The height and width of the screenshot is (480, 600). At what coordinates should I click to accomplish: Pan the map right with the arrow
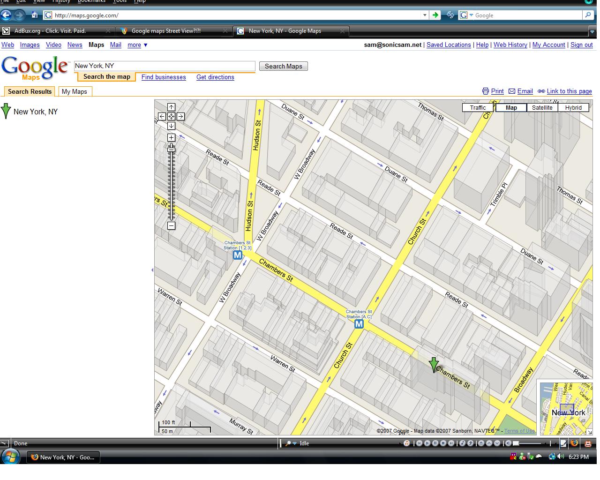(180, 117)
